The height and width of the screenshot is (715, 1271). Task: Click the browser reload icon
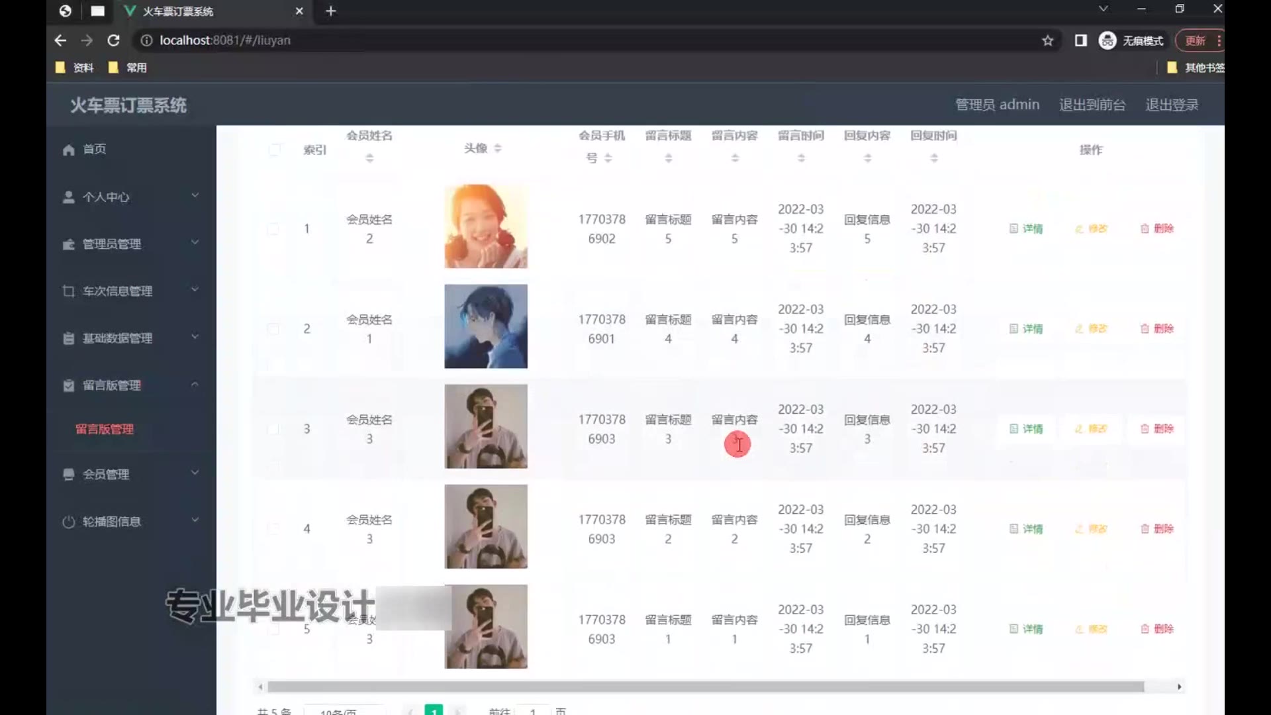tap(113, 40)
